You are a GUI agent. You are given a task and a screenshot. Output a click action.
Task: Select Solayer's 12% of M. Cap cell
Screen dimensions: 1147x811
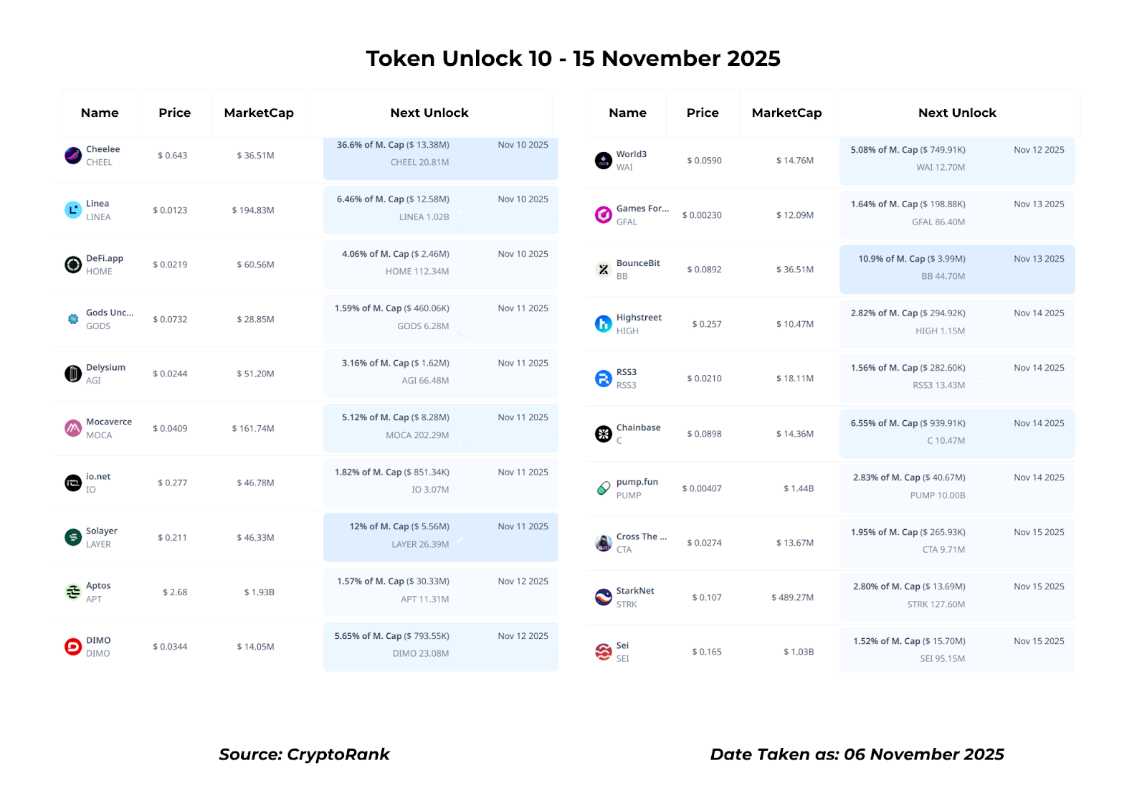(440, 536)
